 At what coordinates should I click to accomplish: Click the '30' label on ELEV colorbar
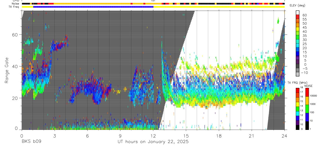pyautogui.click(x=305, y=40)
